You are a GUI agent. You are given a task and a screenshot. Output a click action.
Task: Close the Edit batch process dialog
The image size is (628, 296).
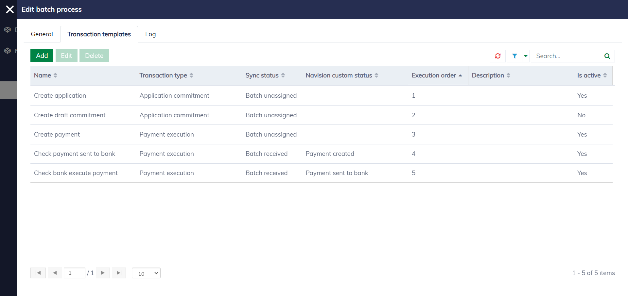pyautogui.click(x=10, y=9)
